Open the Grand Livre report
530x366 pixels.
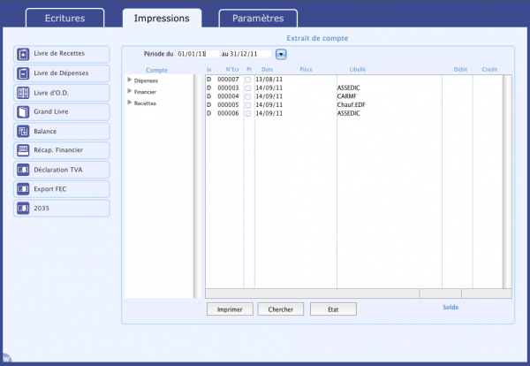coord(62,112)
